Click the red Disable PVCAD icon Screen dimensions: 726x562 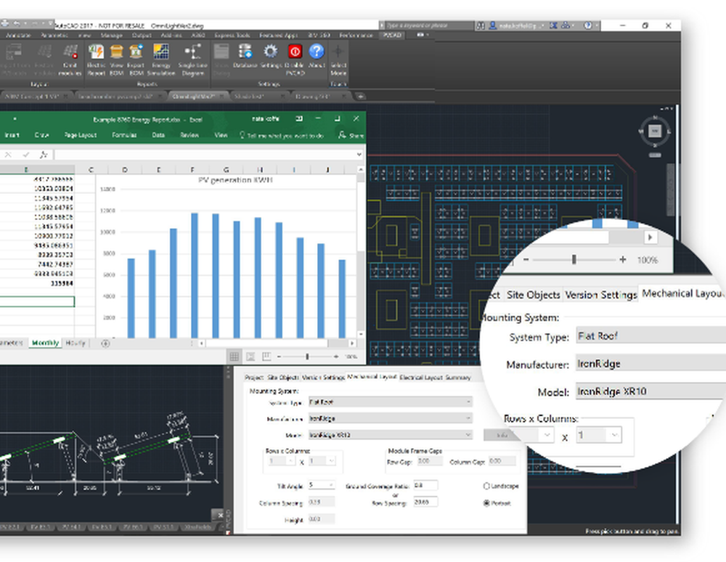[x=295, y=52]
